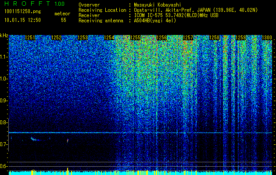
Task: Click the 1300 time marker
Action: [267, 38]
